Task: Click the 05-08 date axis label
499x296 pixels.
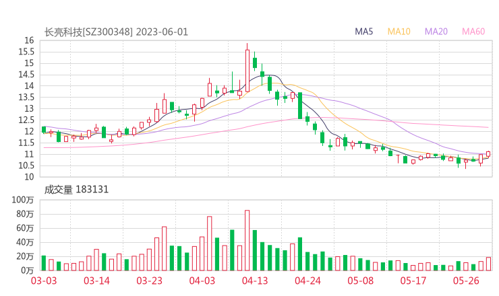Action: (x=360, y=281)
